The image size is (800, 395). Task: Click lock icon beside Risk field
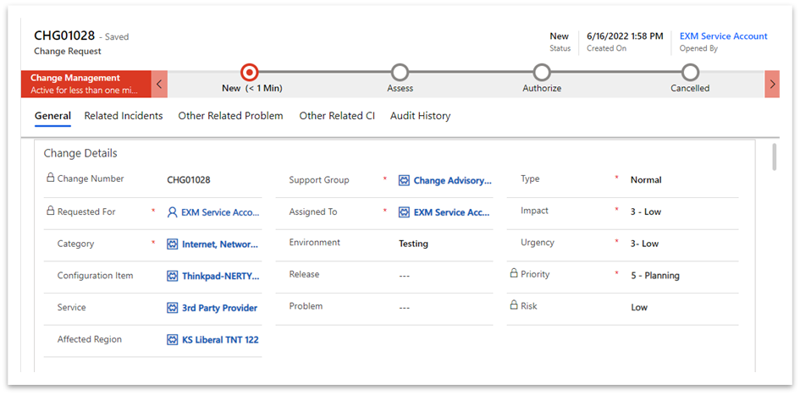click(514, 304)
